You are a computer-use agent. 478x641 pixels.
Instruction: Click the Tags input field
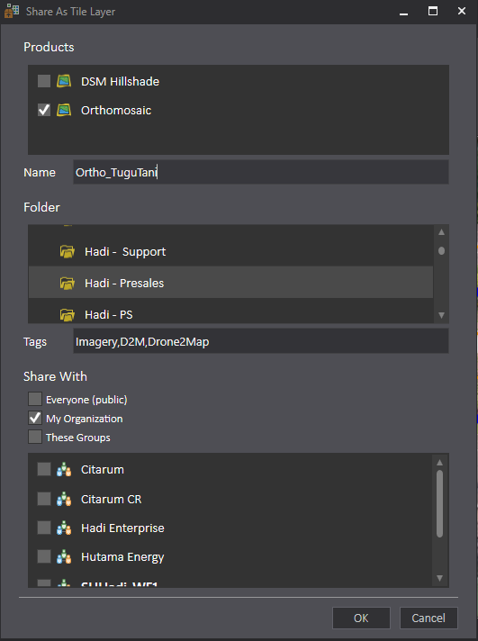261,341
